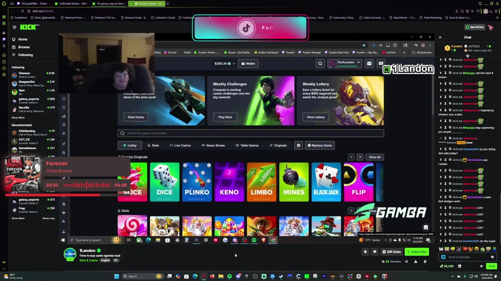
Task: Expand the $255.30 balance dropdown
Action: point(225,63)
